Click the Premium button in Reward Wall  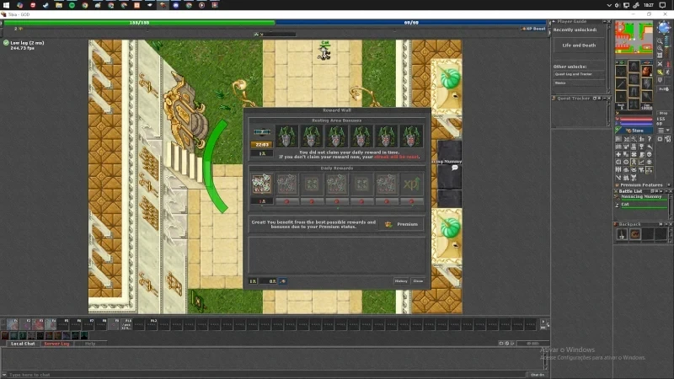(x=402, y=224)
